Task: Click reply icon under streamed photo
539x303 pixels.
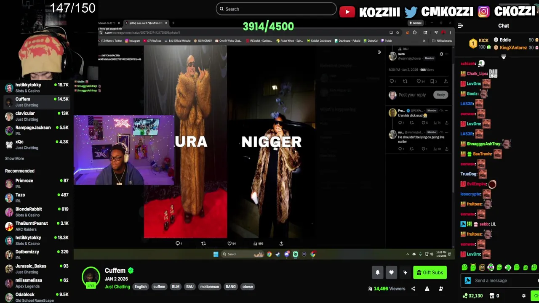Action: pyautogui.click(x=178, y=243)
